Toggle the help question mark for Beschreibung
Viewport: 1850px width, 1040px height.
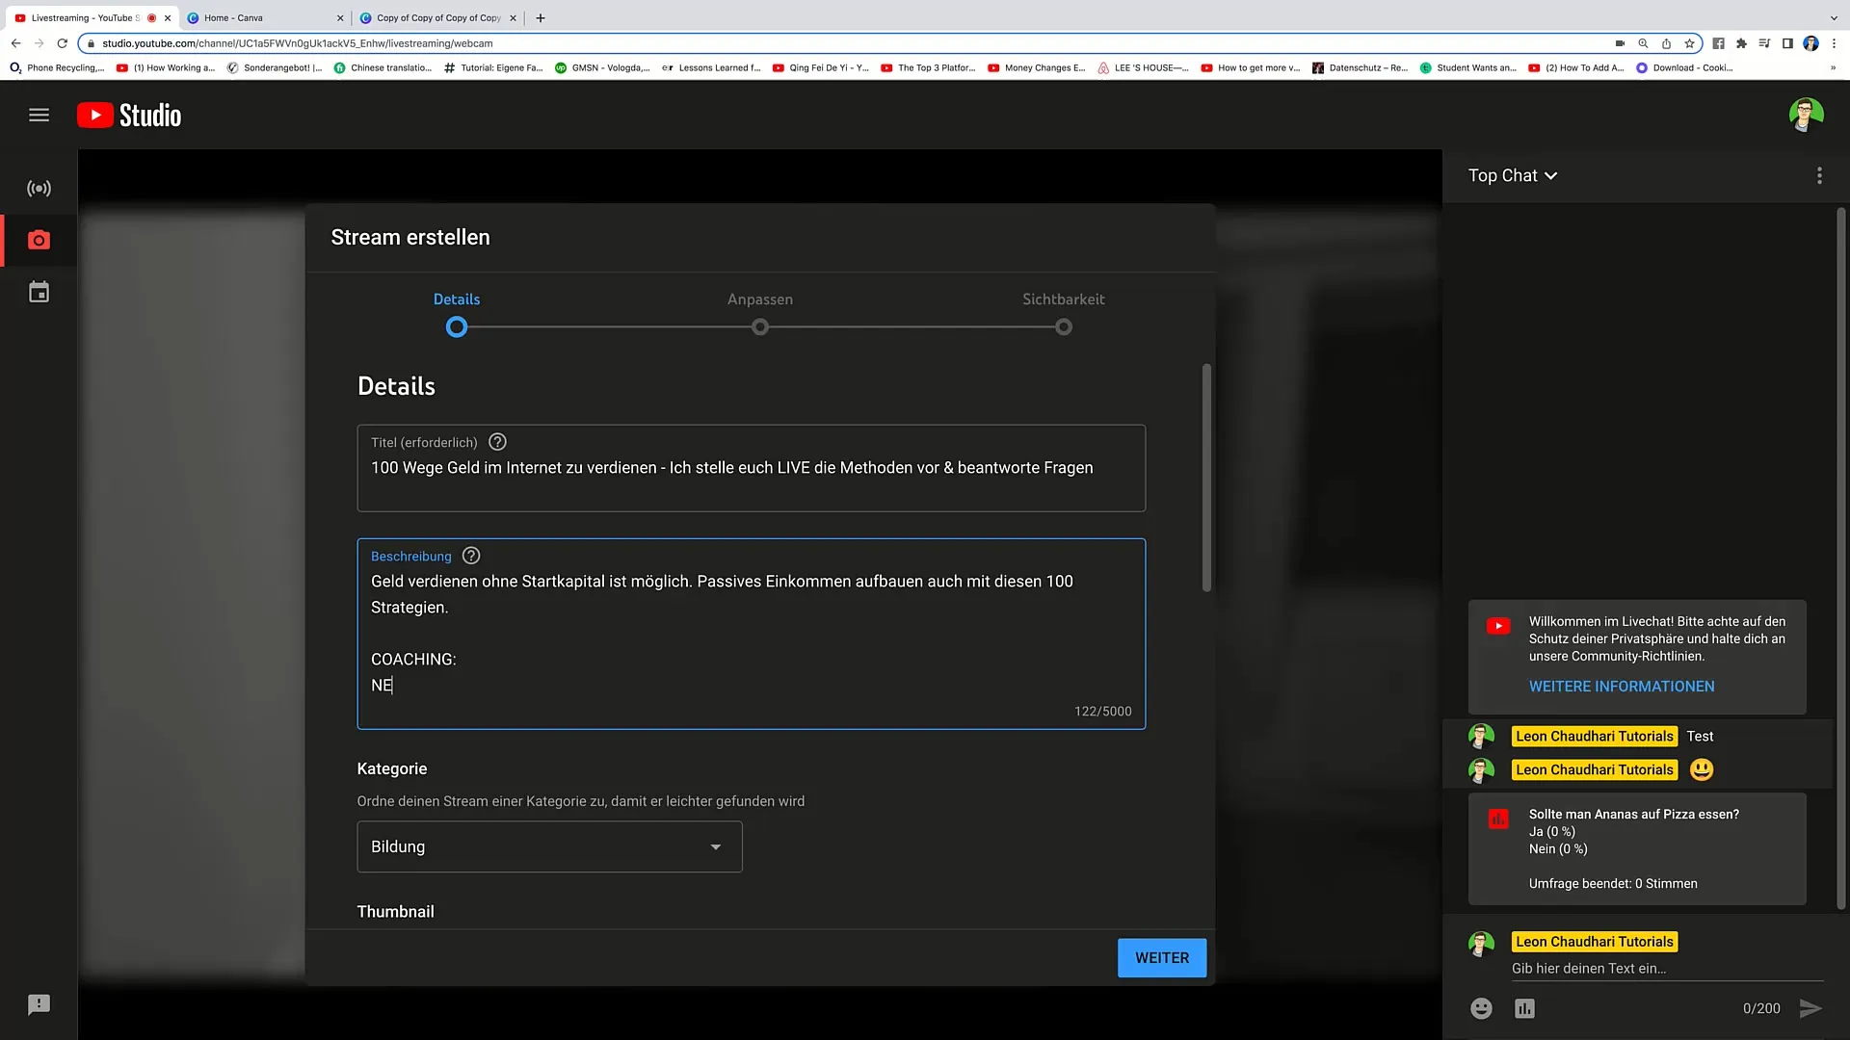pos(471,555)
